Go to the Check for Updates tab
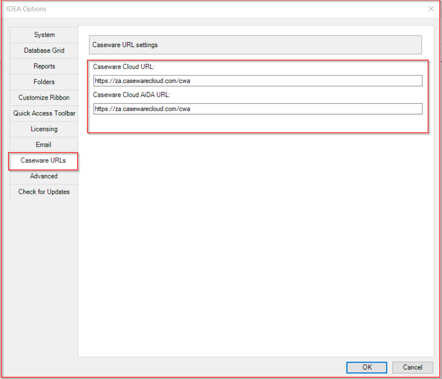 [x=44, y=192]
